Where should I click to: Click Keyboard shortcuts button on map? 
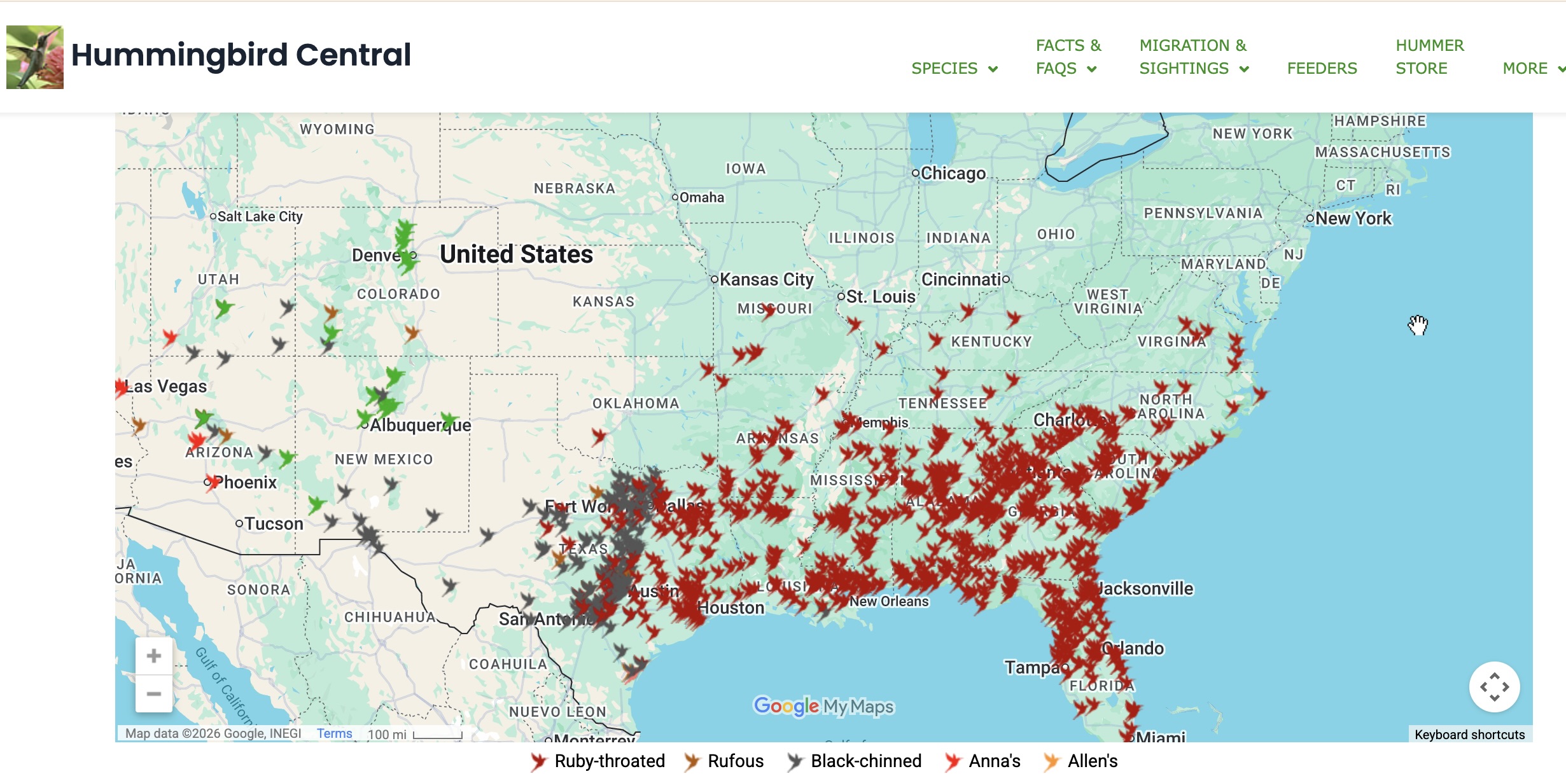pyautogui.click(x=1469, y=735)
